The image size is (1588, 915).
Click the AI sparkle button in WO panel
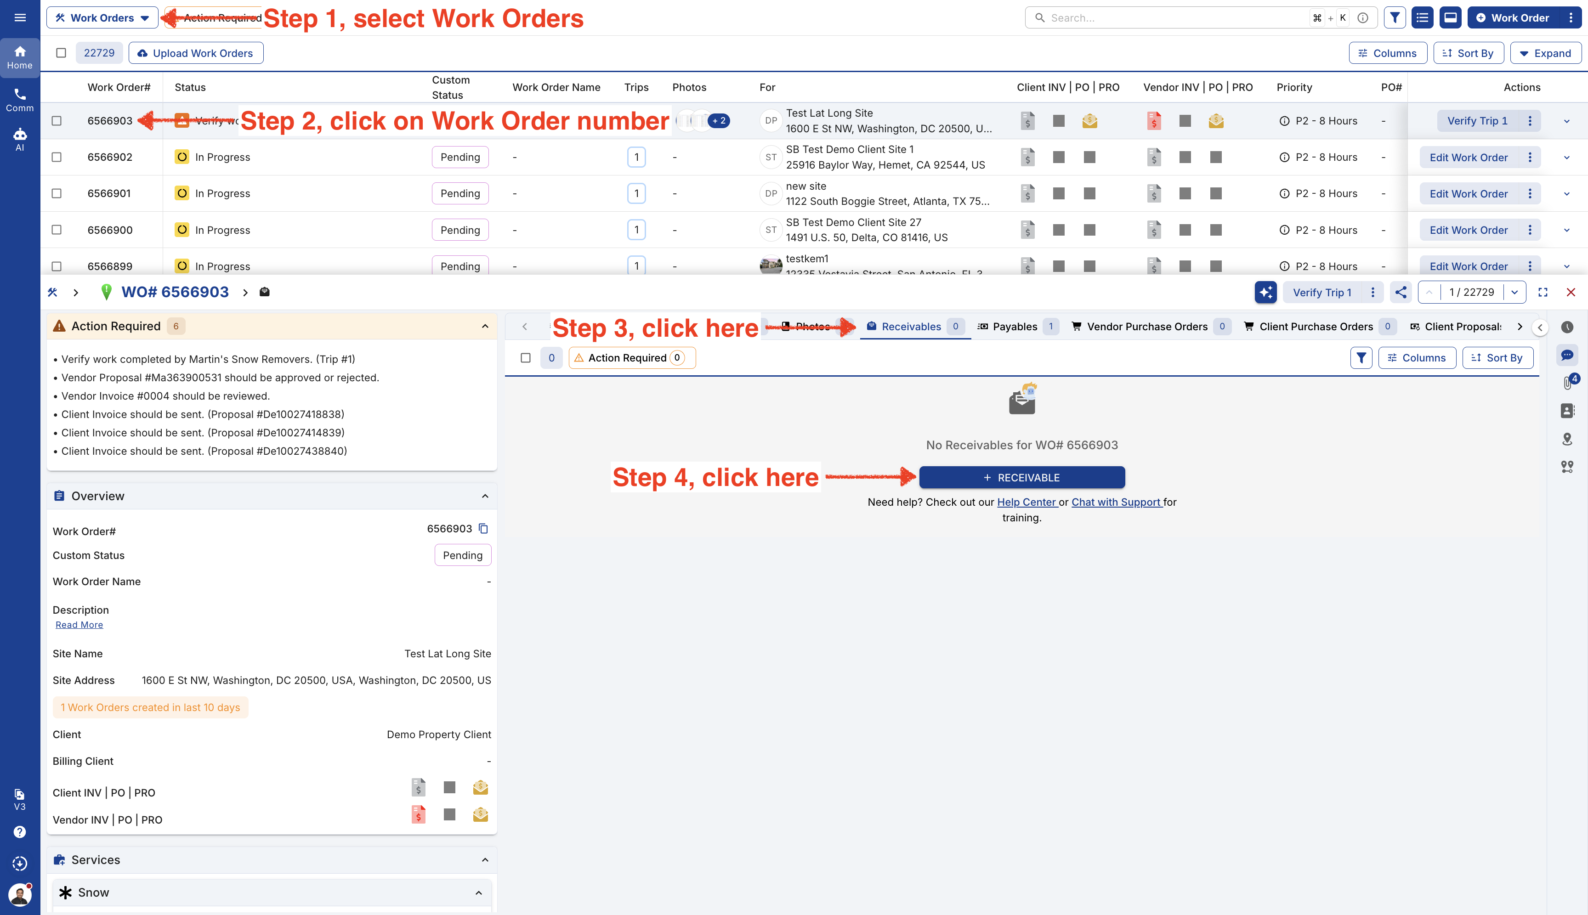click(1265, 292)
